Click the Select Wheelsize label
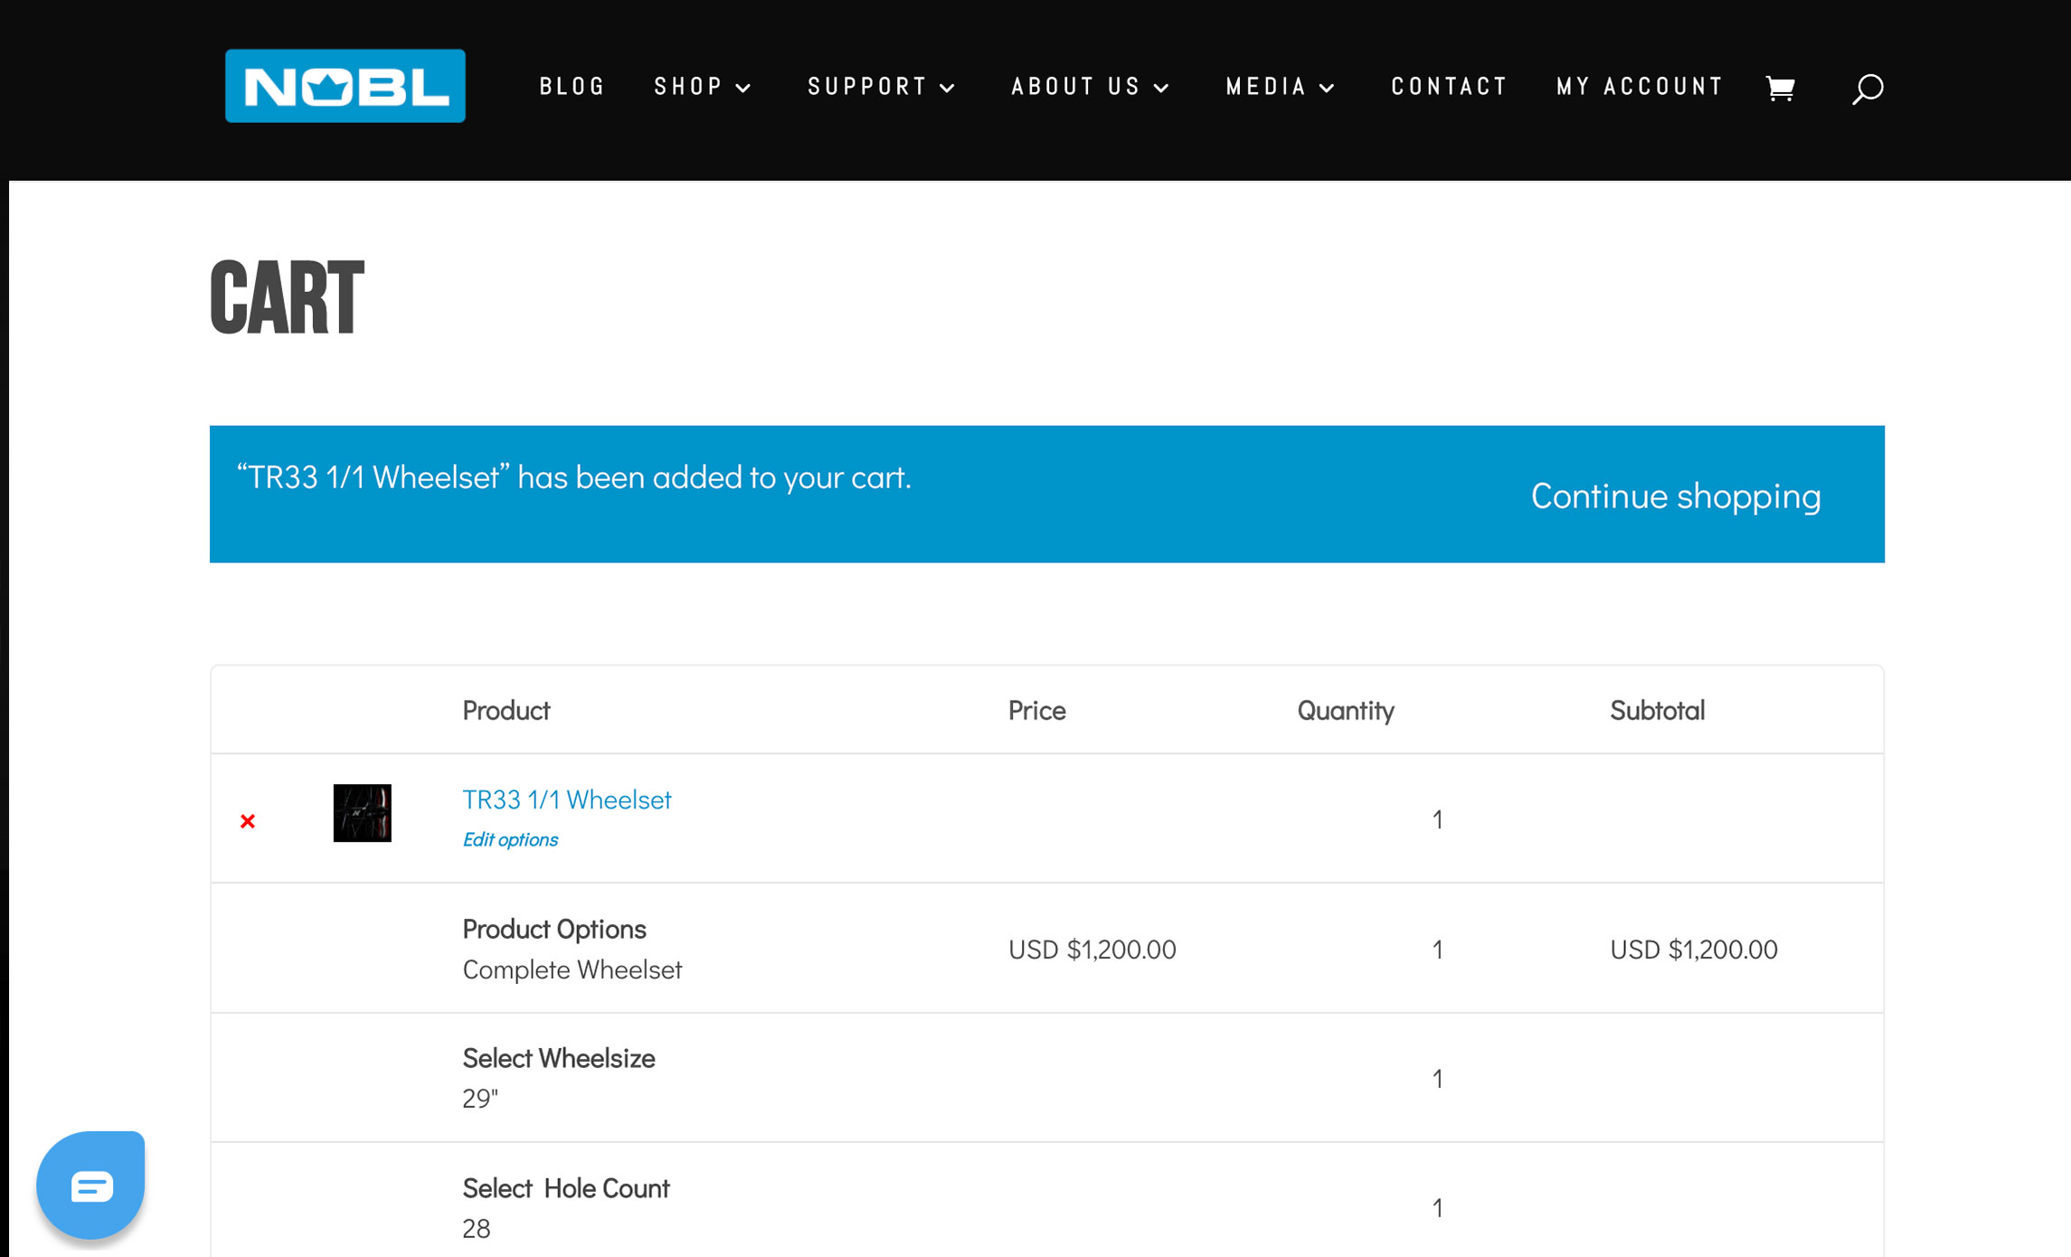This screenshot has height=1257, width=2071. click(558, 1058)
